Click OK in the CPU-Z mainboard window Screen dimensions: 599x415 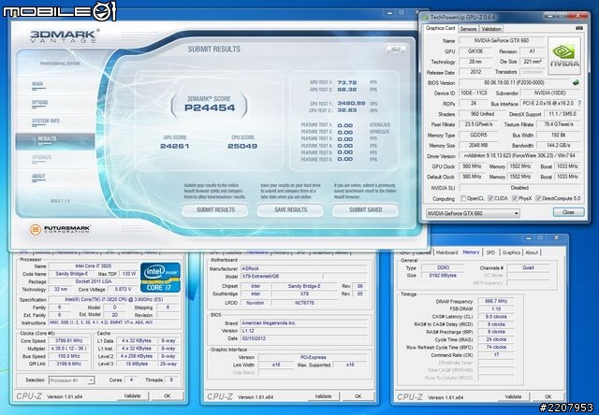tap(358, 396)
